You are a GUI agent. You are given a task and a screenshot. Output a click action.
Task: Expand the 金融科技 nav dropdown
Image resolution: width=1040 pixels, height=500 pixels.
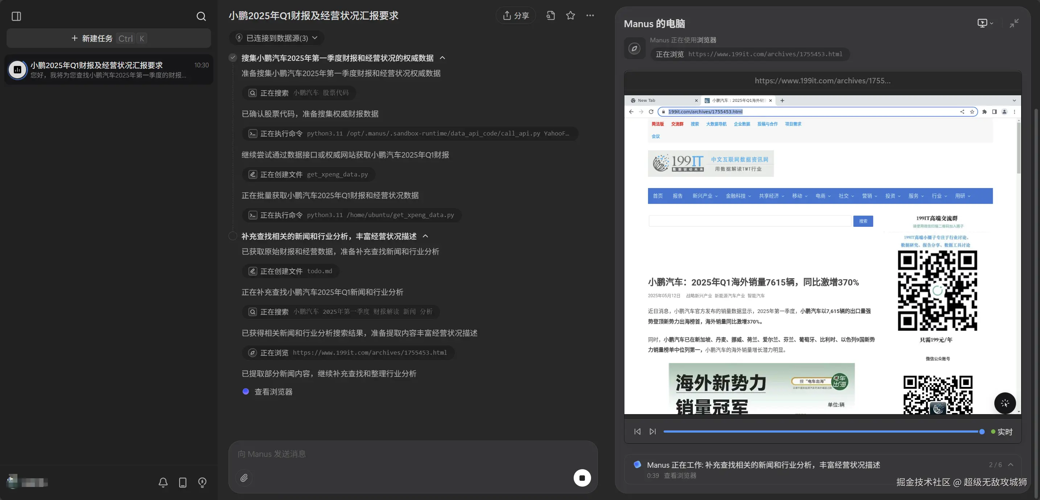point(738,196)
